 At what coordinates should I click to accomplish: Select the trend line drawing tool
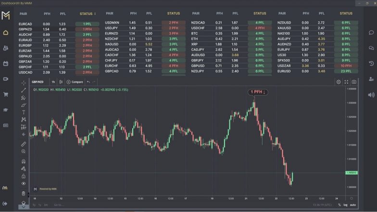click(x=24, y=90)
